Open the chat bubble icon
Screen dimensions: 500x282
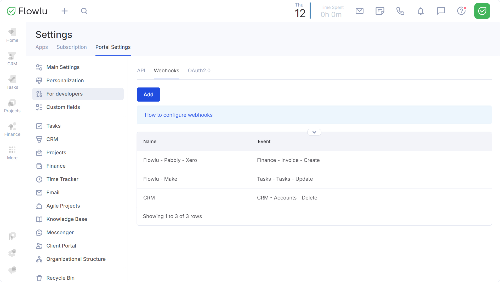coord(441,11)
